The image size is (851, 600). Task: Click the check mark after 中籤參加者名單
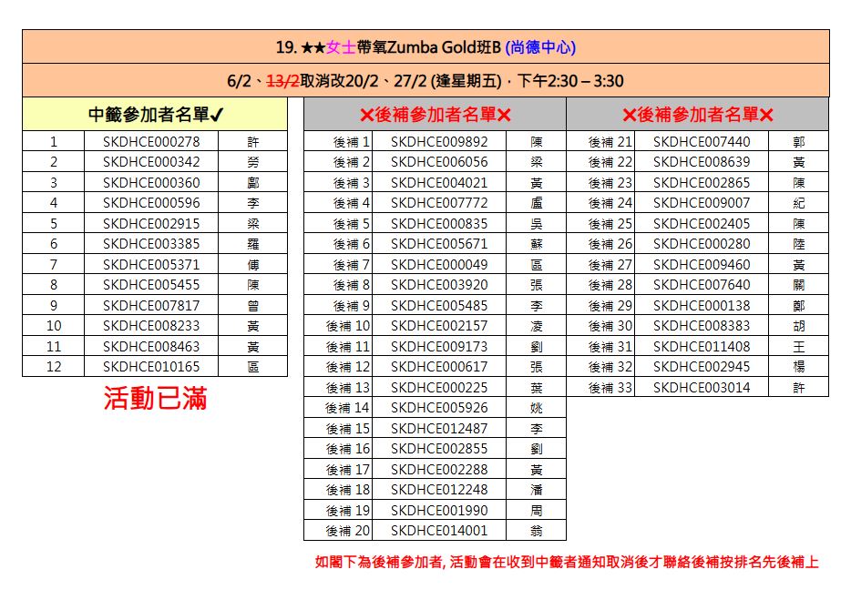point(217,115)
